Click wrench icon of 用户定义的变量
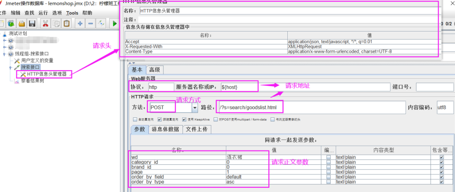Screen dimensions: 455x192 tap(17, 61)
